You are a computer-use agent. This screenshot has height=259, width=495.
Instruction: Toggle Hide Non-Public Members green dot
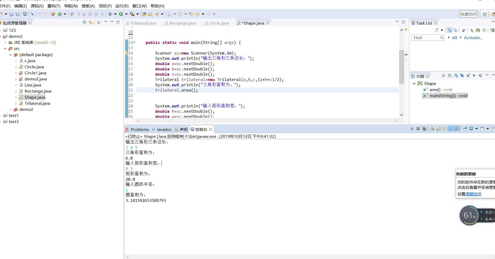[474, 76]
